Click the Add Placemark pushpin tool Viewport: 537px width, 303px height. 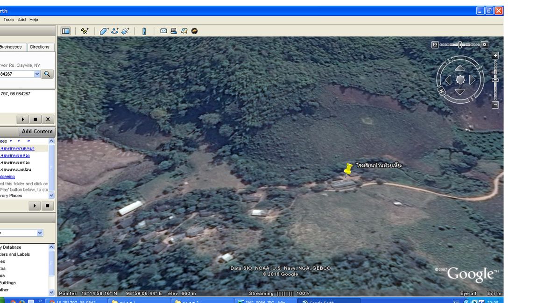pyautogui.click(x=85, y=31)
